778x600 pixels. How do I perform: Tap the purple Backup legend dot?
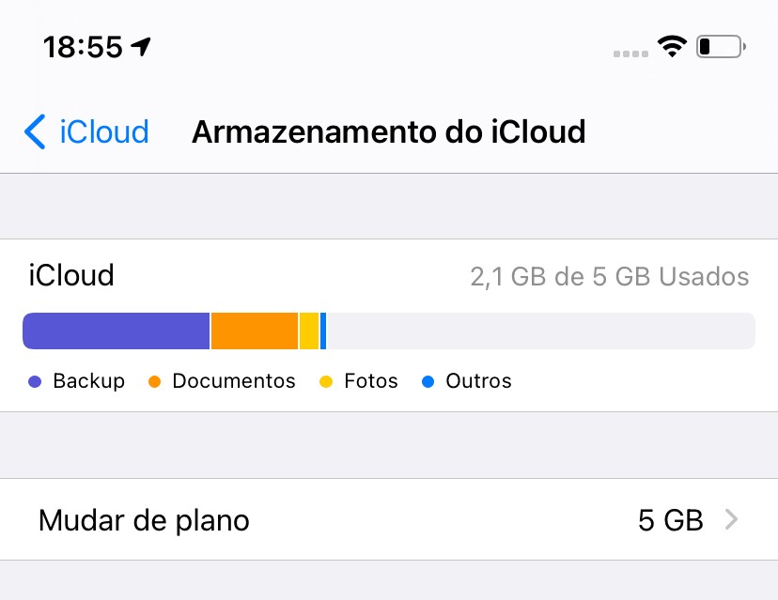point(36,382)
